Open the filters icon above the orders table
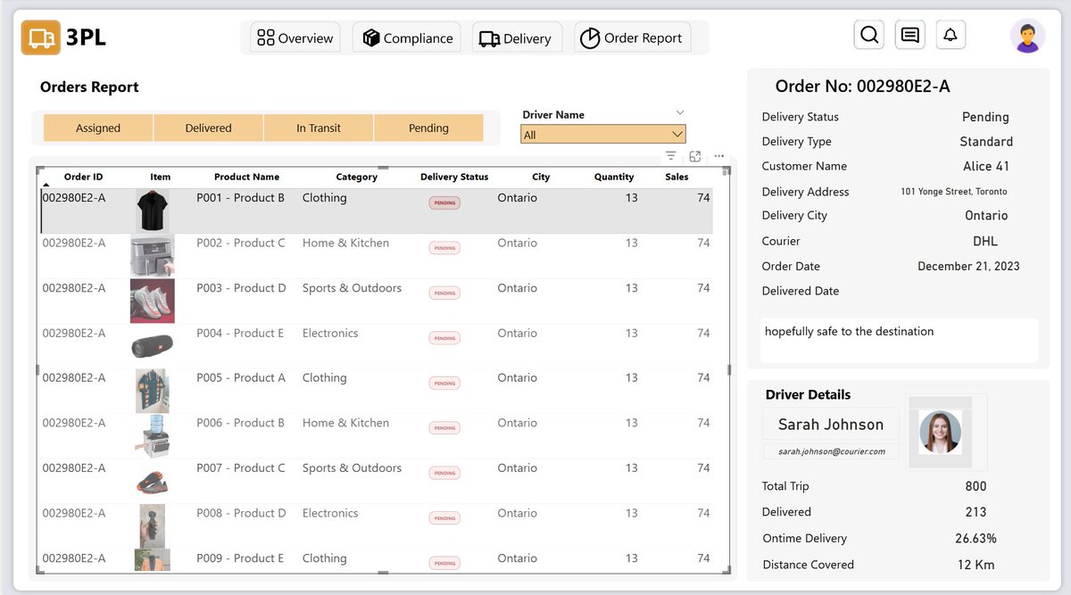Screen dimensions: 1071x595 pos(670,156)
